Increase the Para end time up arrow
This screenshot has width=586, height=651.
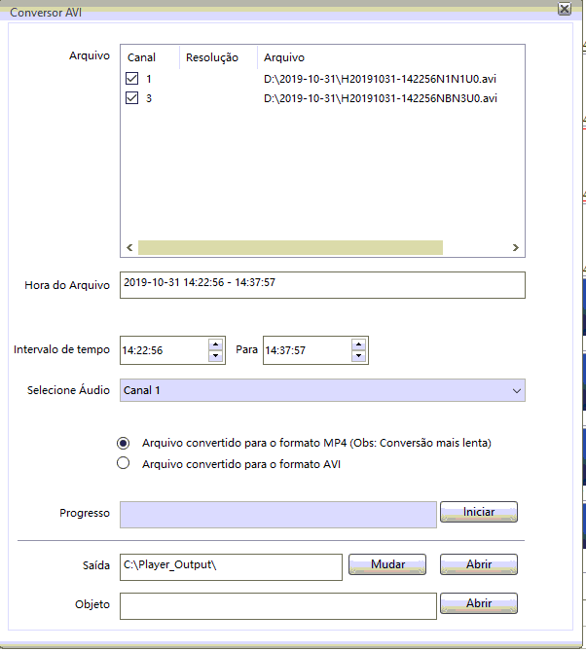pyautogui.click(x=359, y=344)
